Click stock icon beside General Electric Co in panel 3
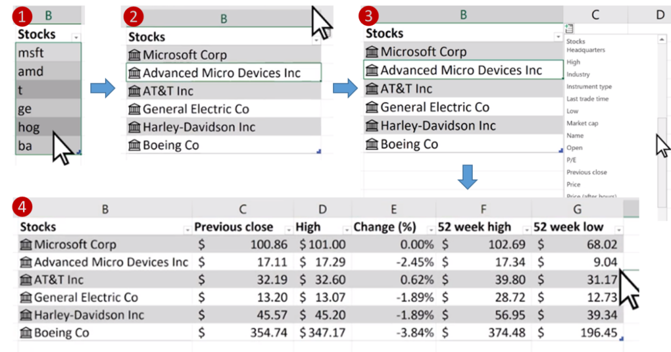 (x=372, y=107)
